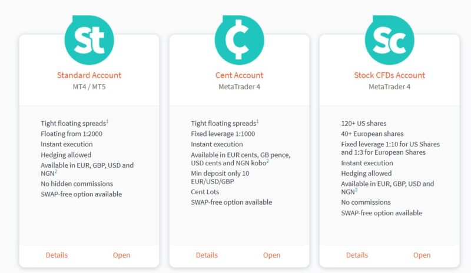Click MetaTrader 4 under Stock CFDs Account

pos(390,87)
